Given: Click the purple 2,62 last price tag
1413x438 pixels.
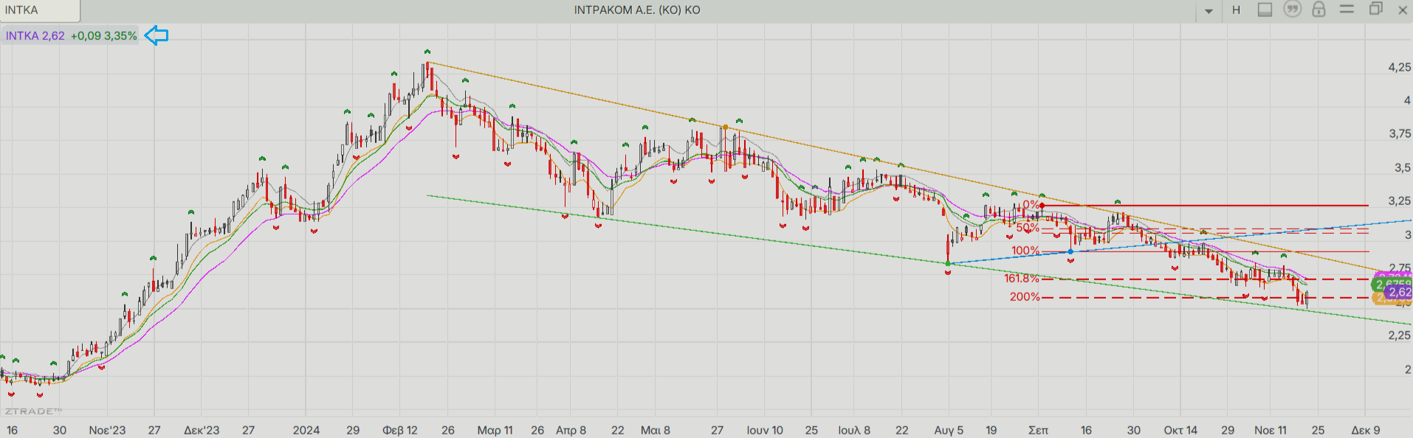Looking at the screenshot, I should click(1398, 292).
